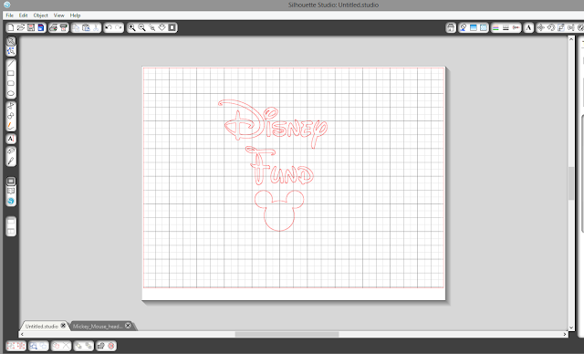Image resolution: width=584 pixels, height=354 pixels.
Task: Cut selection with the scissors icon
Action: click(96, 27)
